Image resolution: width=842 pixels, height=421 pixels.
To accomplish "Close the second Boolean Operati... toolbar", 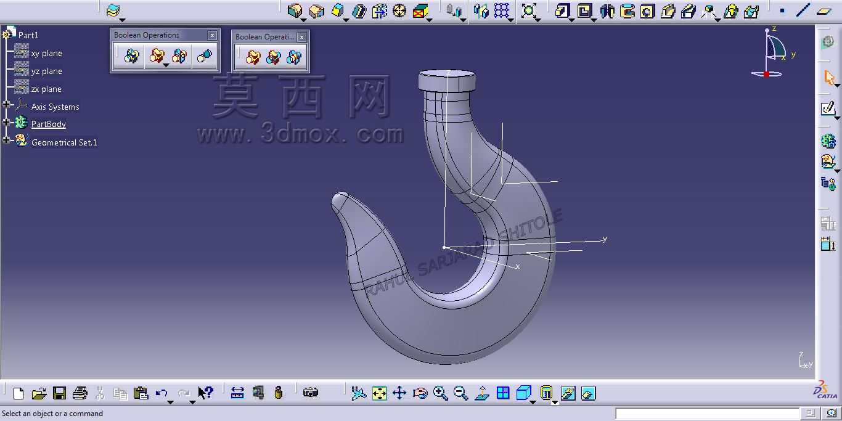I will click(301, 37).
